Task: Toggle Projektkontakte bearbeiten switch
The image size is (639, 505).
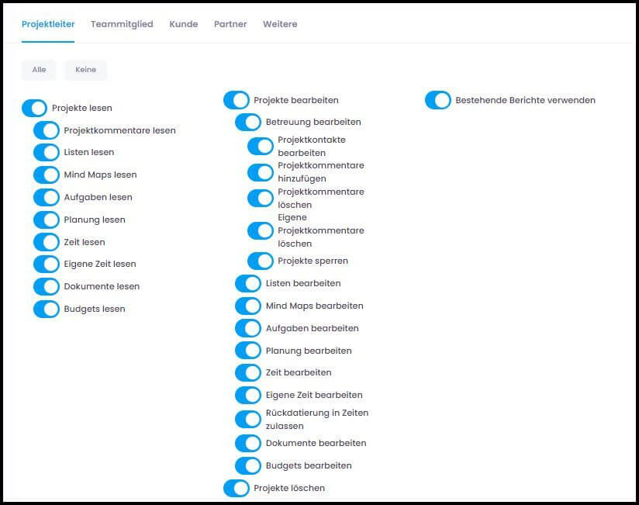Action: pos(261,147)
